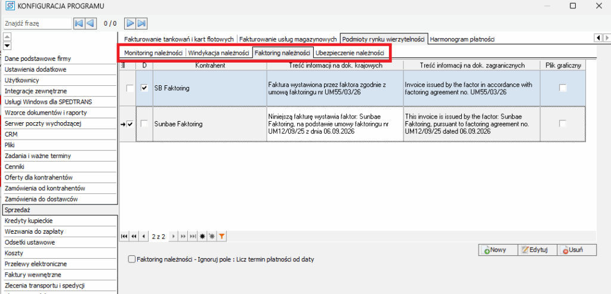This screenshot has height=294, width=611.
Task: Toggle Plik graficzny checkbox for SB Faktoring
Action: (563, 88)
